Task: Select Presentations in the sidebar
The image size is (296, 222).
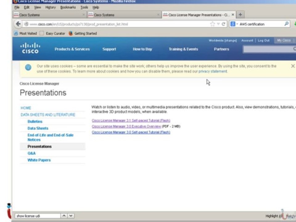Action: point(39,146)
